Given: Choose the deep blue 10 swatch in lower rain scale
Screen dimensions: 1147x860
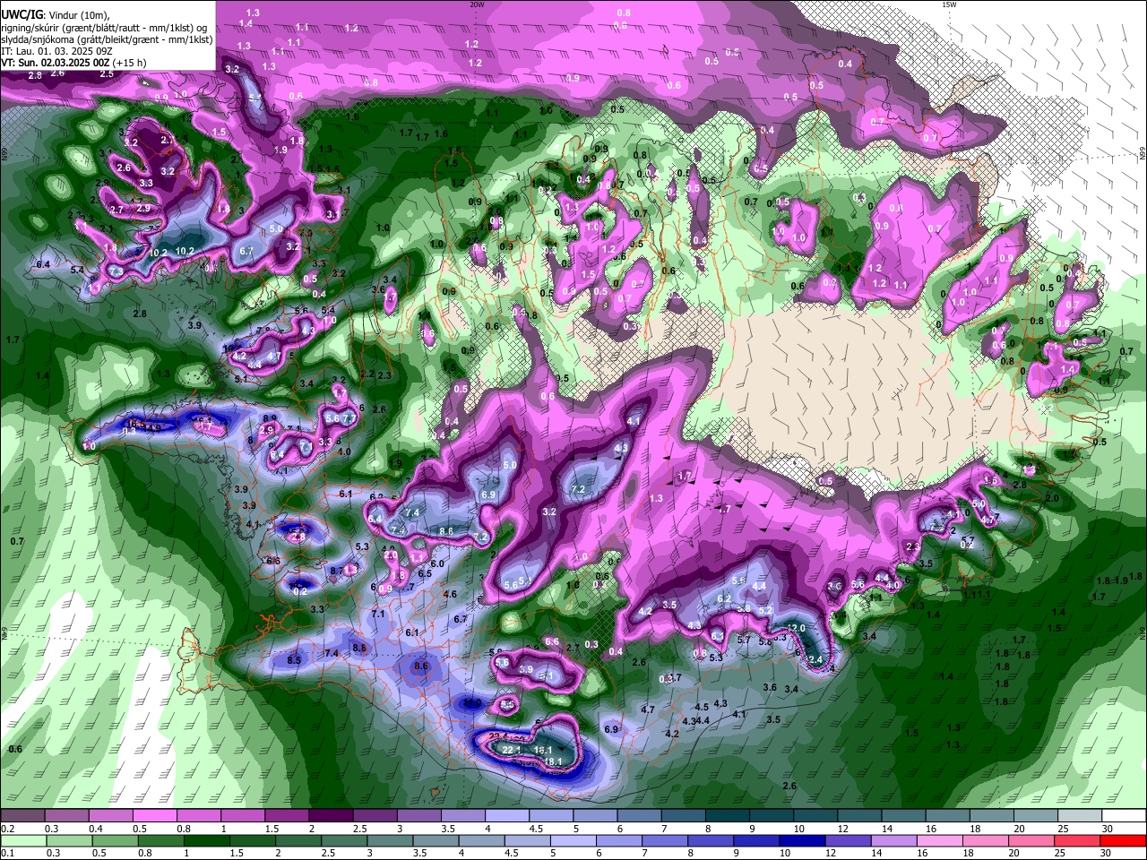Looking at the screenshot, I should (803, 840).
